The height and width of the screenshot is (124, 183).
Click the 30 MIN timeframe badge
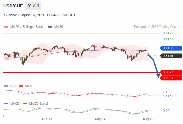point(33,6)
